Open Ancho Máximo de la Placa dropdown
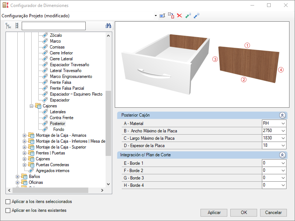The image size is (295, 221). [283, 131]
